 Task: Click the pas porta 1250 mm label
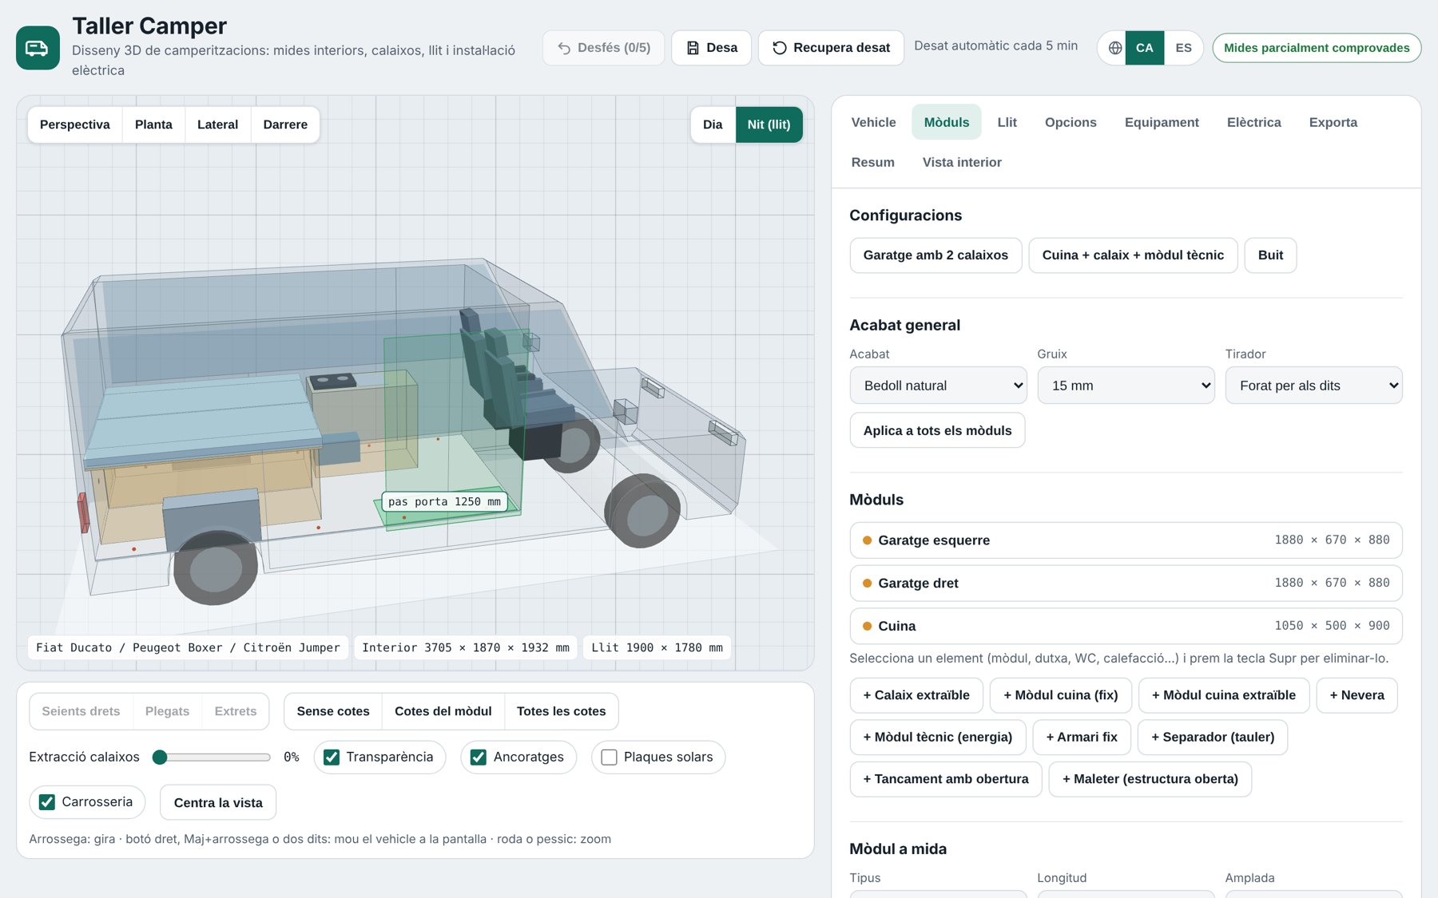tap(444, 501)
